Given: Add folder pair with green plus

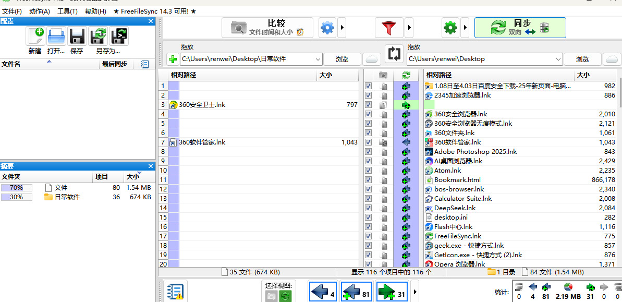Looking at the screenshot, I should [173, 59].
